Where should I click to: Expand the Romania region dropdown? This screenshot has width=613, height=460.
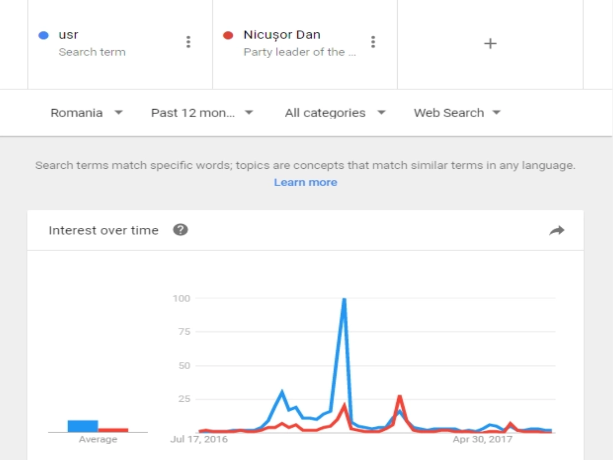click(86, 113)
